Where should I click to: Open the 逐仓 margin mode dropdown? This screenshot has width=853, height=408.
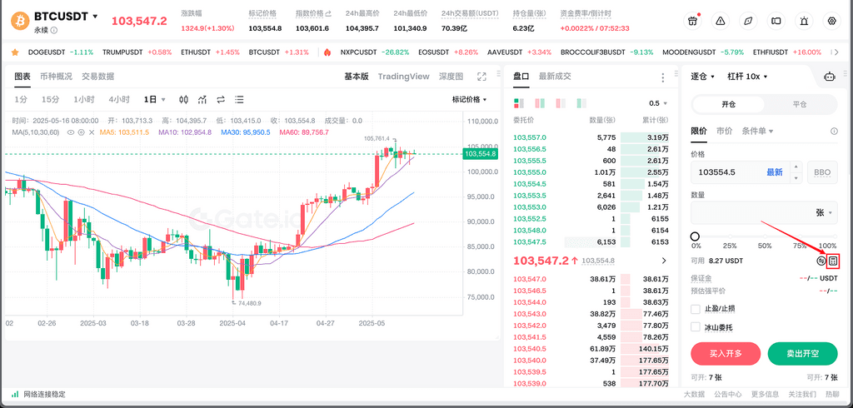(x=703, y=77)
